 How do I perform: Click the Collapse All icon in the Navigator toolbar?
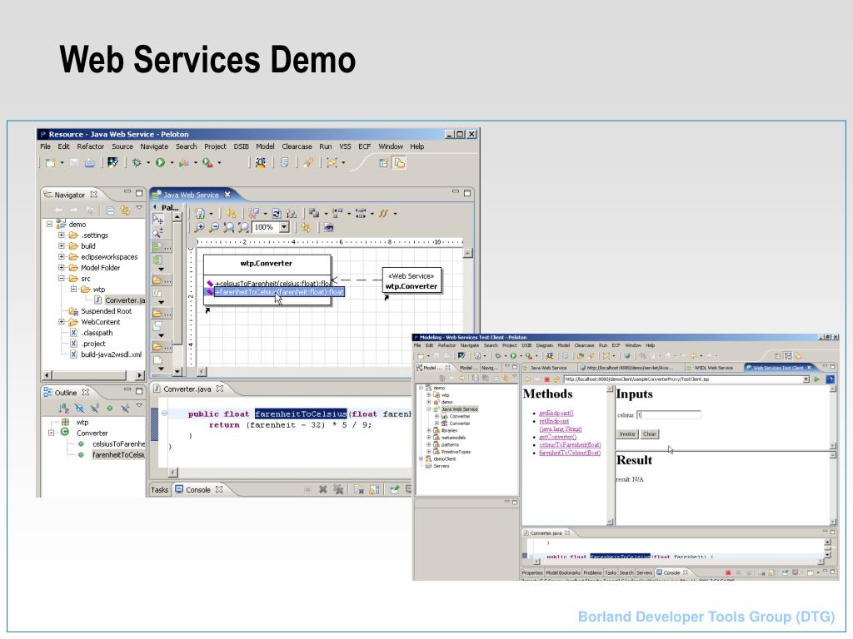click(110, 211)
